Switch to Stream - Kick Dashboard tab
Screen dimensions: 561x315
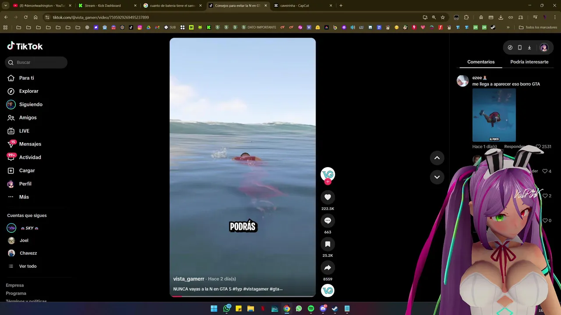click(107, 6)
